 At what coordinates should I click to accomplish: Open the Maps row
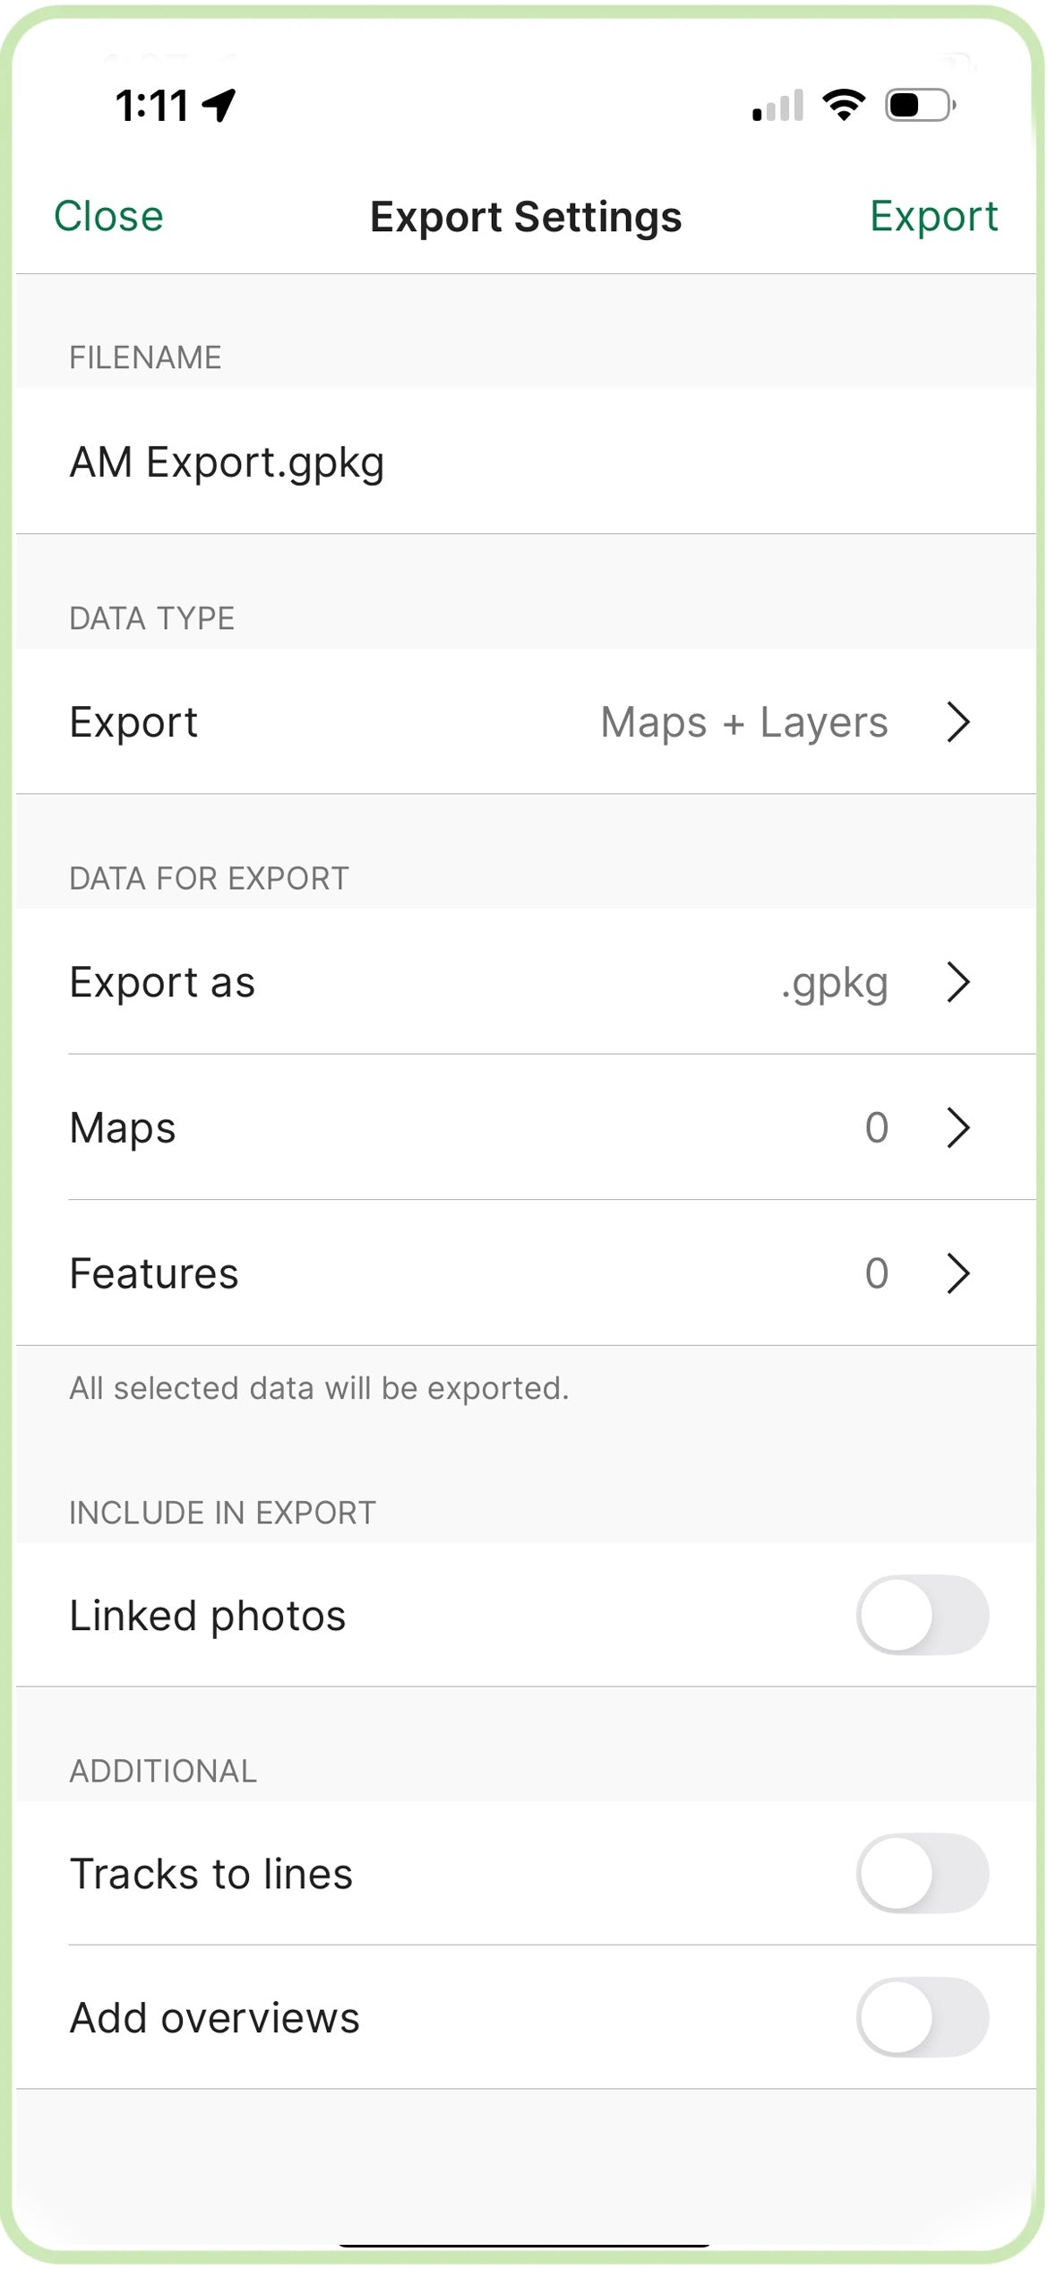coord(123,1127)
